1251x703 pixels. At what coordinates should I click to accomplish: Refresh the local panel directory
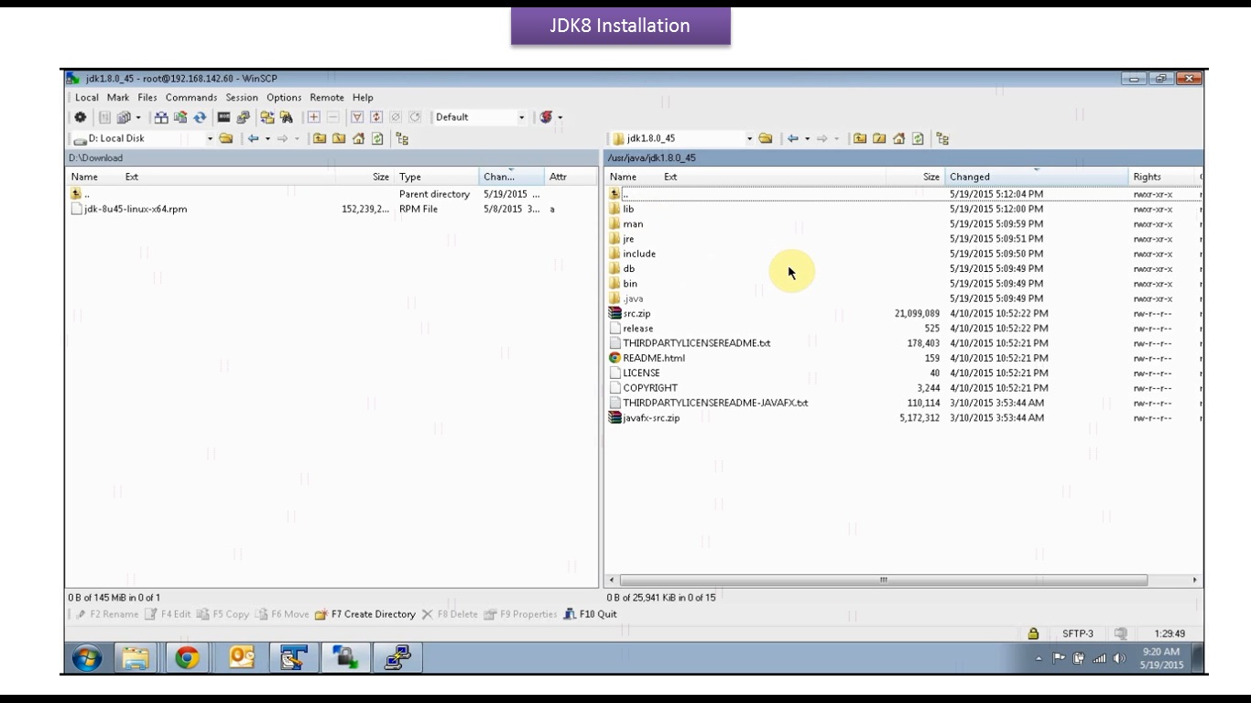click(377, 139)
